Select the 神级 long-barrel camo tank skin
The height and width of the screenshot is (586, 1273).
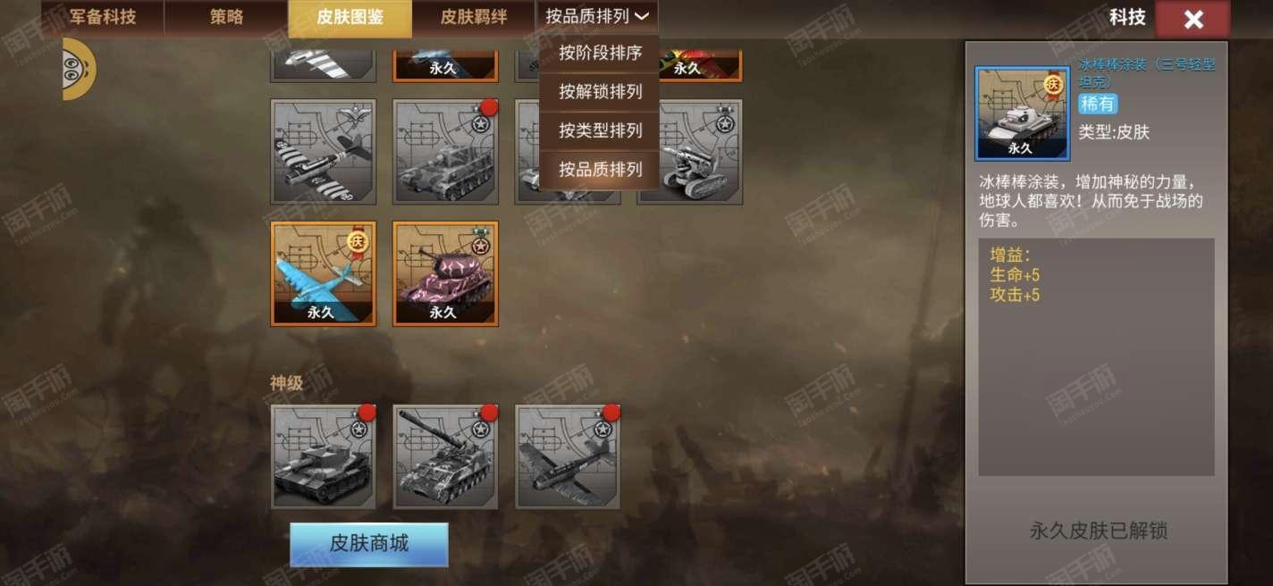(445, 456)
